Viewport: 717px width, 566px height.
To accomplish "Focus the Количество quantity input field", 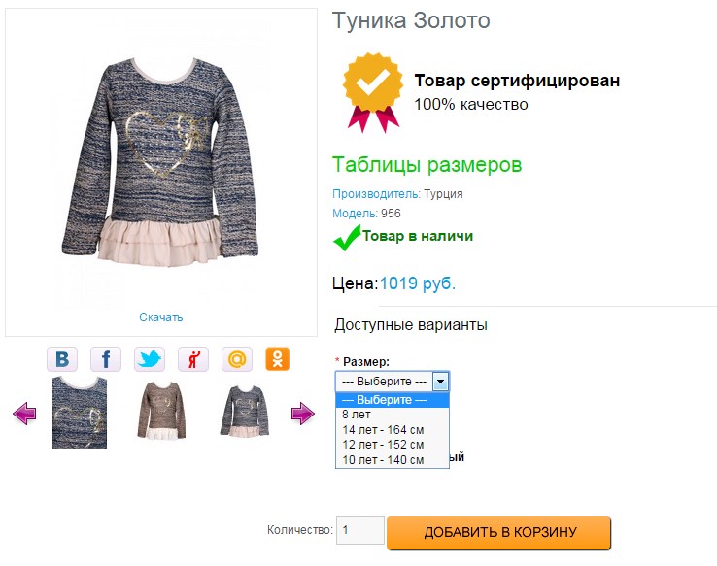I will [360, 530].
